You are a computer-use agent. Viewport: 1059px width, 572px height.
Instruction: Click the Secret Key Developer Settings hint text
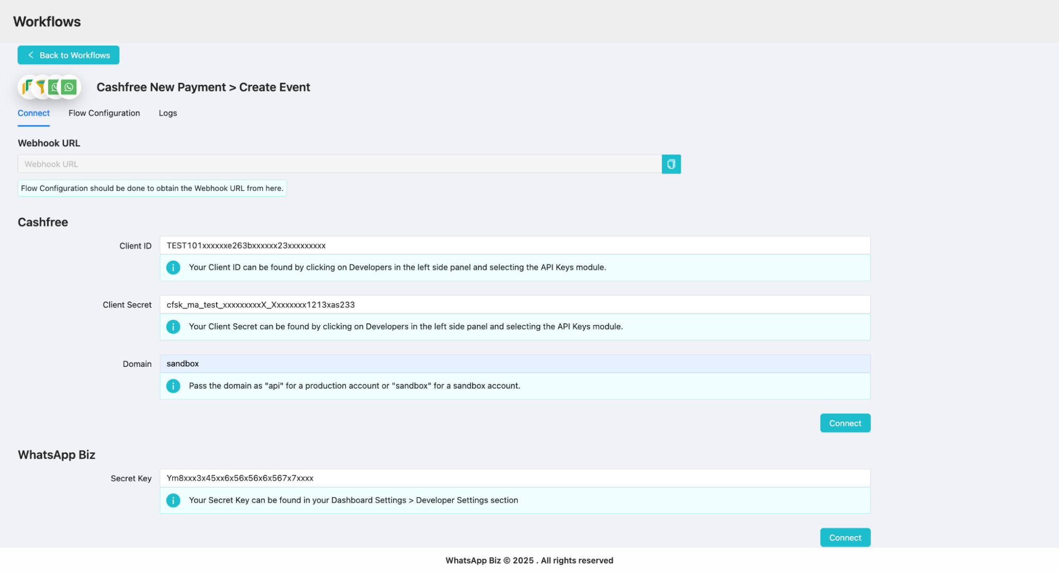(x=353, y=500)
